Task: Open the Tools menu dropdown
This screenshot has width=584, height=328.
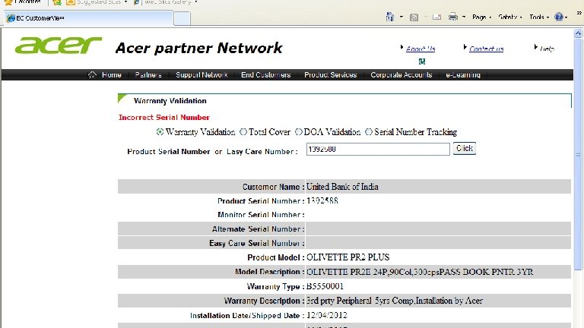Action: click(x=539, y=17)
